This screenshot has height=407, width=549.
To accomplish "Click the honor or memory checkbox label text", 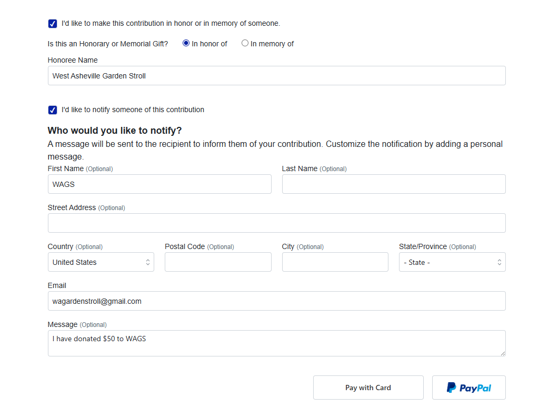I will pos(171,24).
